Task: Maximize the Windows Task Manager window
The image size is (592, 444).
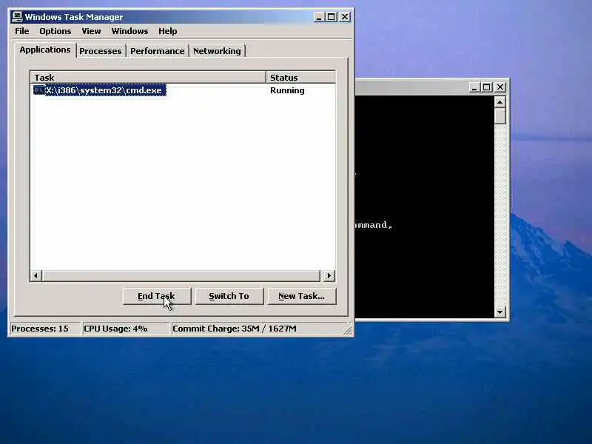Action: pyautogui.click(x=331, y=17)
